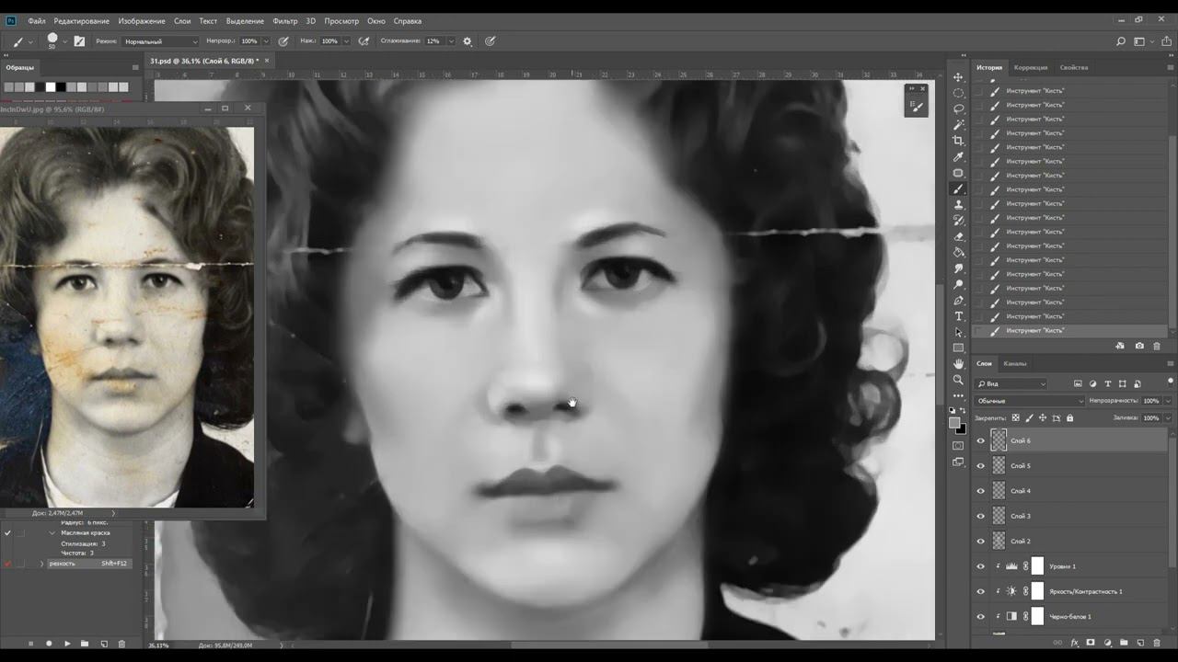Switch to the Каналы tab
1178x662 pixels.
(x=1015, y=363)
